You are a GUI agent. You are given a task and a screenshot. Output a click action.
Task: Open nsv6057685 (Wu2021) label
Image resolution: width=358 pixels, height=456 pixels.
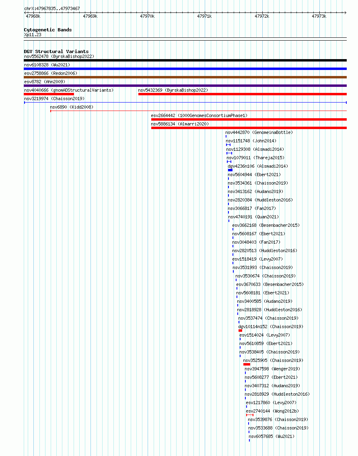(272, 436)
